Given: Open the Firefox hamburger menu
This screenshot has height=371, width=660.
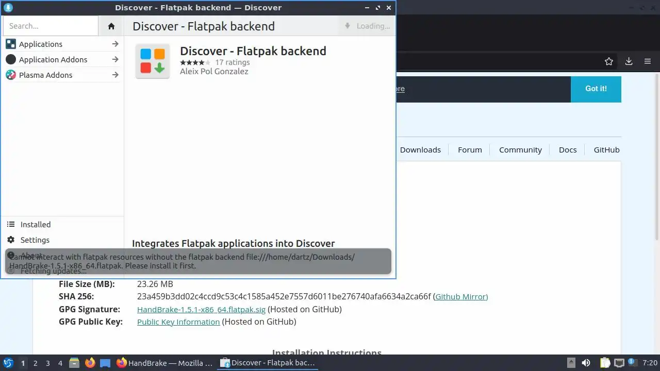Looking at the screenshot, I should pyautogui.click(x=648, y=61).
